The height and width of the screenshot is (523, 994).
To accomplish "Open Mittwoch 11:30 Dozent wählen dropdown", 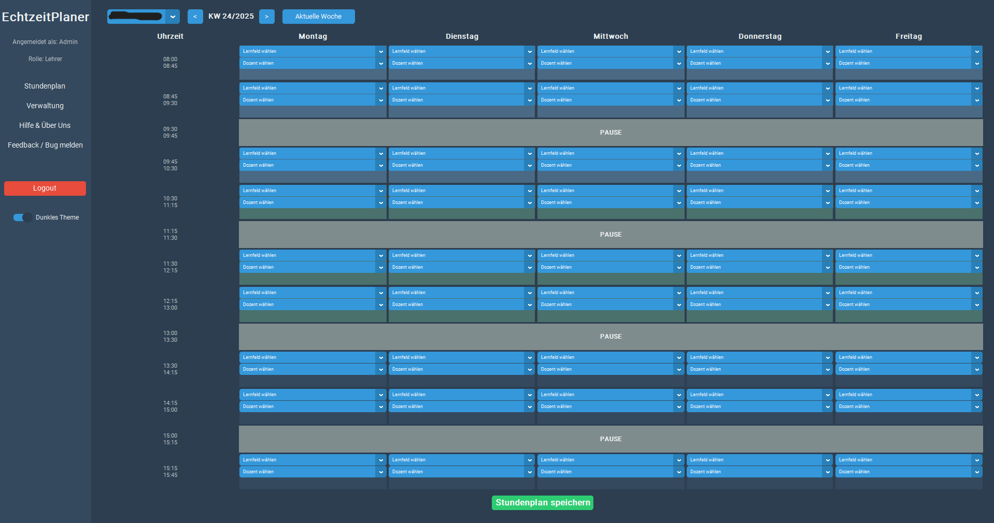I will 610,267.
